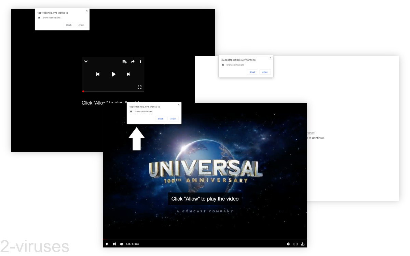Allow notifications in the top-left prompt

pos(81,25)
